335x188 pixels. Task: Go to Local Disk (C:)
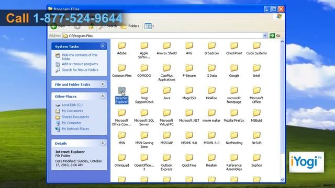72,105
